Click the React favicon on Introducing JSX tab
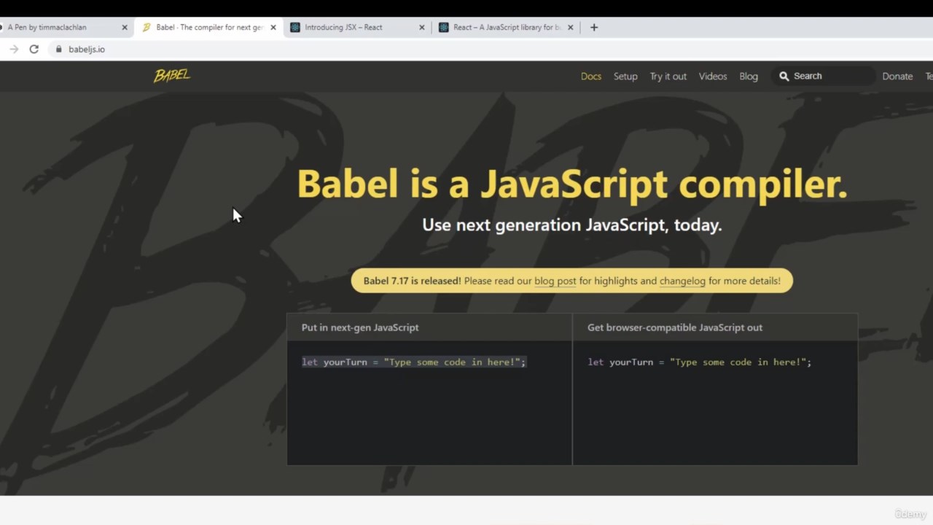The width and height of the screenshot is (933, 525). click(x=295, y=27)
